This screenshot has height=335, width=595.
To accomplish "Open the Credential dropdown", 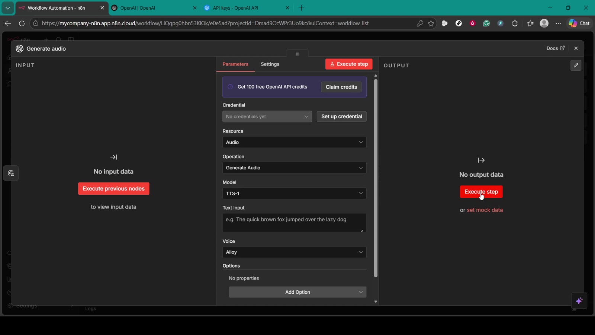I will click(x=267, y=117).
